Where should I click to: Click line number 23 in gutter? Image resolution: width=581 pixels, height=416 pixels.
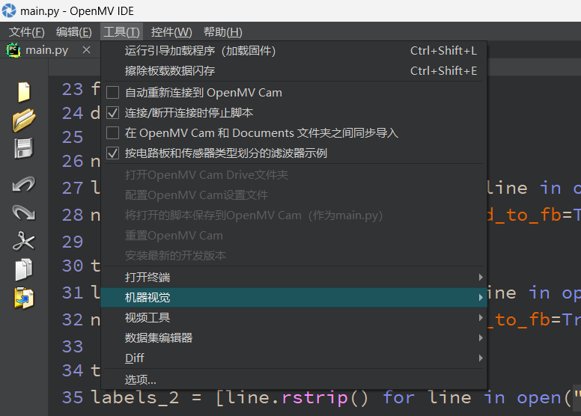click(x=73, y=89)
